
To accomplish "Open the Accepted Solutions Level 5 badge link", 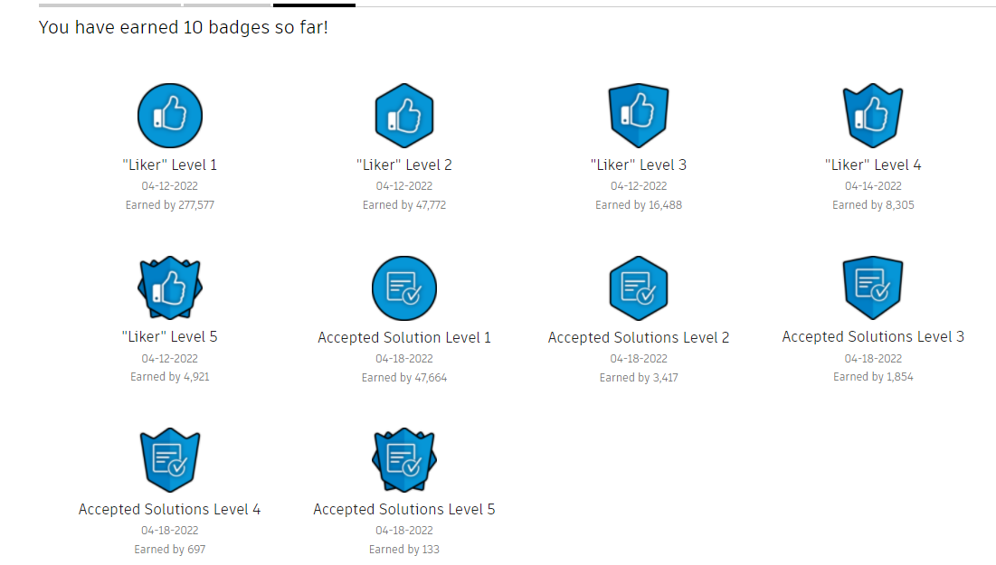I will pos(404,509).
